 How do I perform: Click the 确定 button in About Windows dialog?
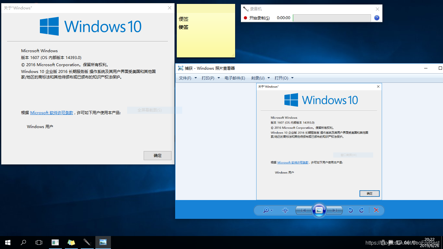[158, 156]
